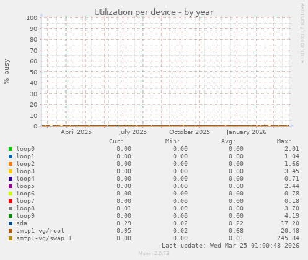The width and height of the screenshot is (308, 260).
Task: Click the graph plot area thumbnail
Action: (x=165, y=72)
